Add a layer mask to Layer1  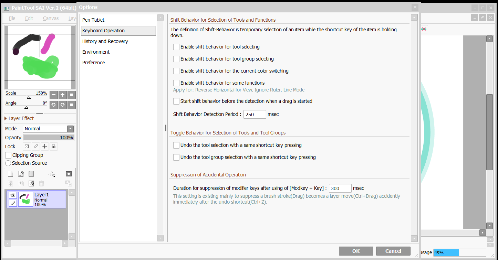pos(69,174)
